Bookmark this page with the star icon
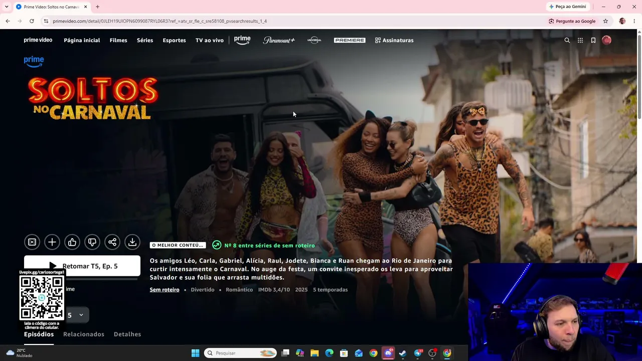Image resolution: width=642 pixels, height=361 pixels. coord(605,21)
